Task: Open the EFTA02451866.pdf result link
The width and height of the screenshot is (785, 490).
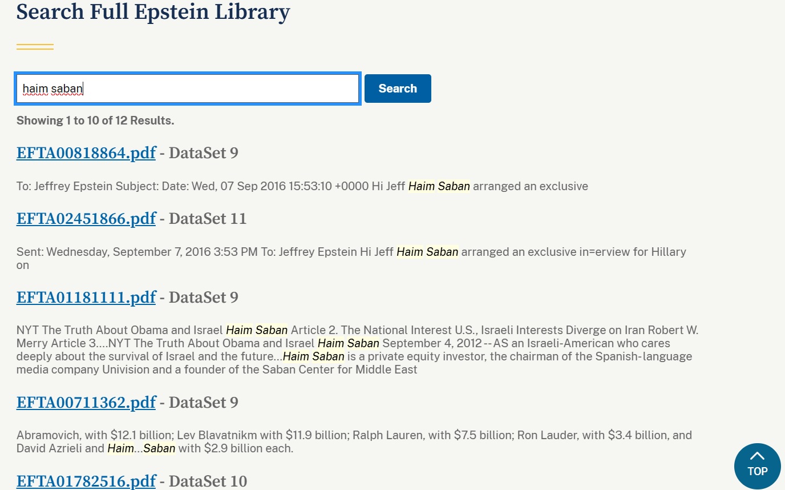Action: [86, 219]
